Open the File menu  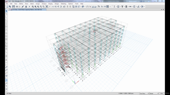(x=7, y=4)
